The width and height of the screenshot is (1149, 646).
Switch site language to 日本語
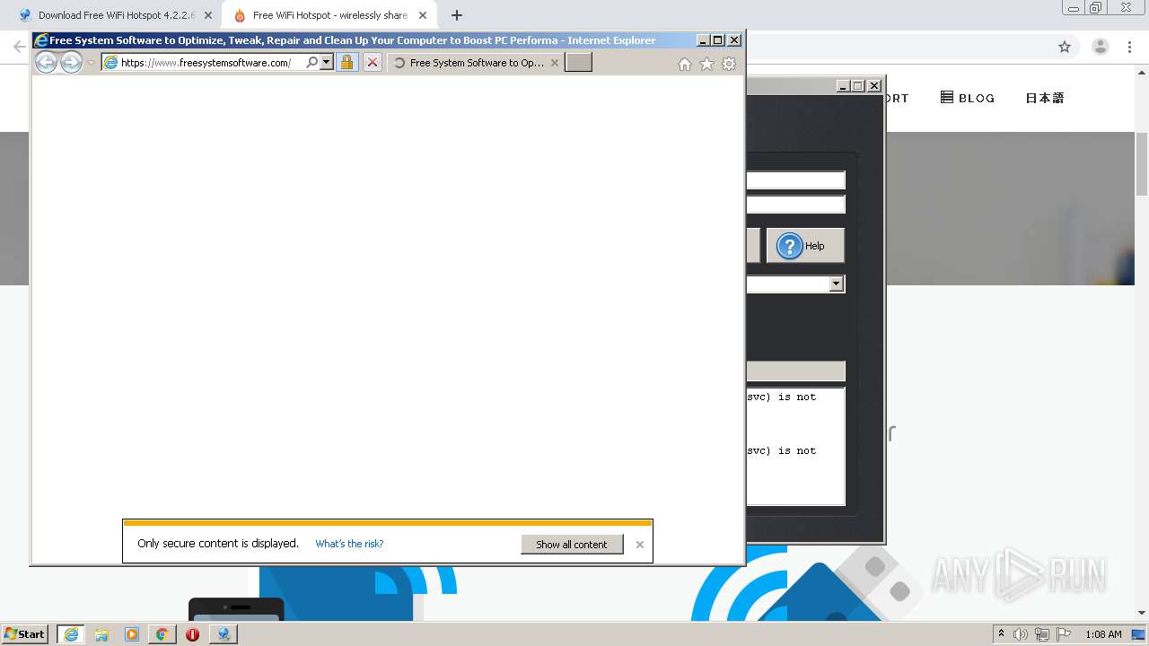(1045, 98)
